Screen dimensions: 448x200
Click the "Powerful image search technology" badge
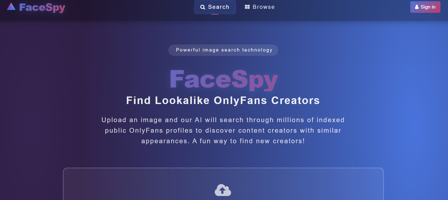coord(223,50)
